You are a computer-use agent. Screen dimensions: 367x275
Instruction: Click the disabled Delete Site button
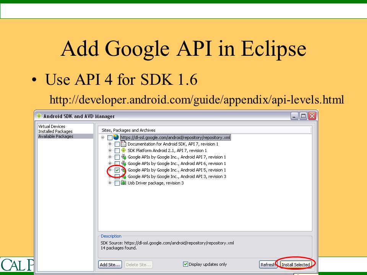[x=138, y=265]
